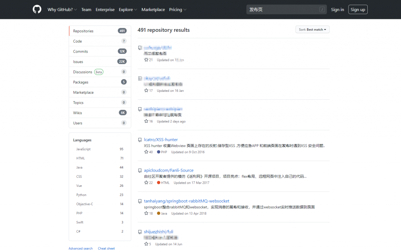Click the 'Updated on 16 Jan' text
The image size is (401, 252).
pyautogui.click(x=170, y=91)
